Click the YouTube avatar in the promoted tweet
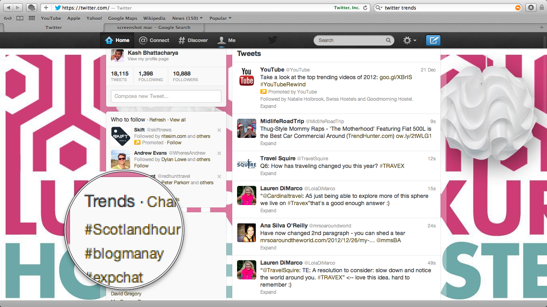The width and height of the screenshot is (547, 307). pyautogui.click(x=247, y=76)
